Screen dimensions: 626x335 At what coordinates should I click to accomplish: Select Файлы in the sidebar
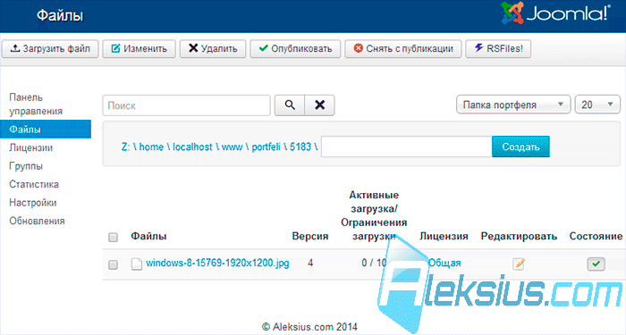(46, 130)
